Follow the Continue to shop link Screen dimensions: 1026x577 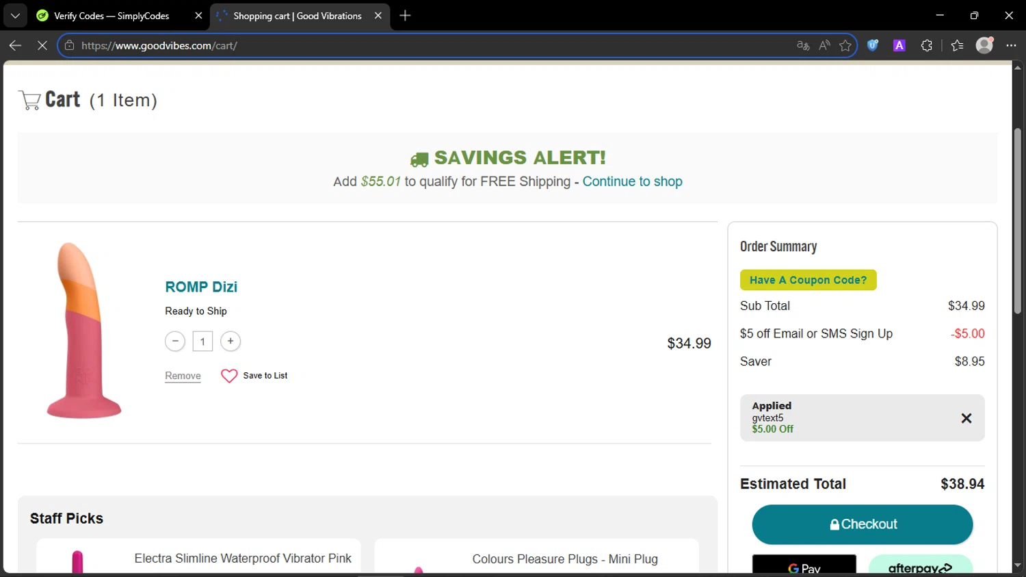pyautogui.click(x=632, y=181)
